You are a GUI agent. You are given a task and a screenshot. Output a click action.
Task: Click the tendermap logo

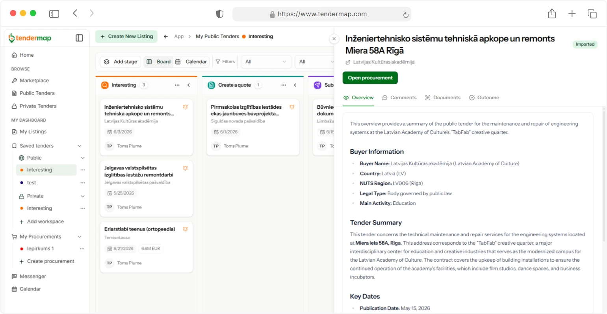tap(30, 38)
